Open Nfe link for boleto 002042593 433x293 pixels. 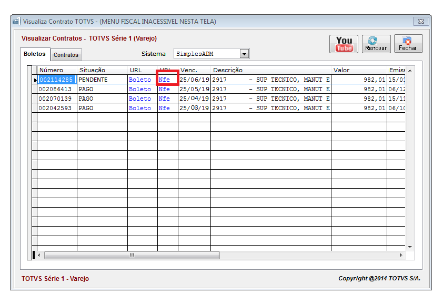164,108
